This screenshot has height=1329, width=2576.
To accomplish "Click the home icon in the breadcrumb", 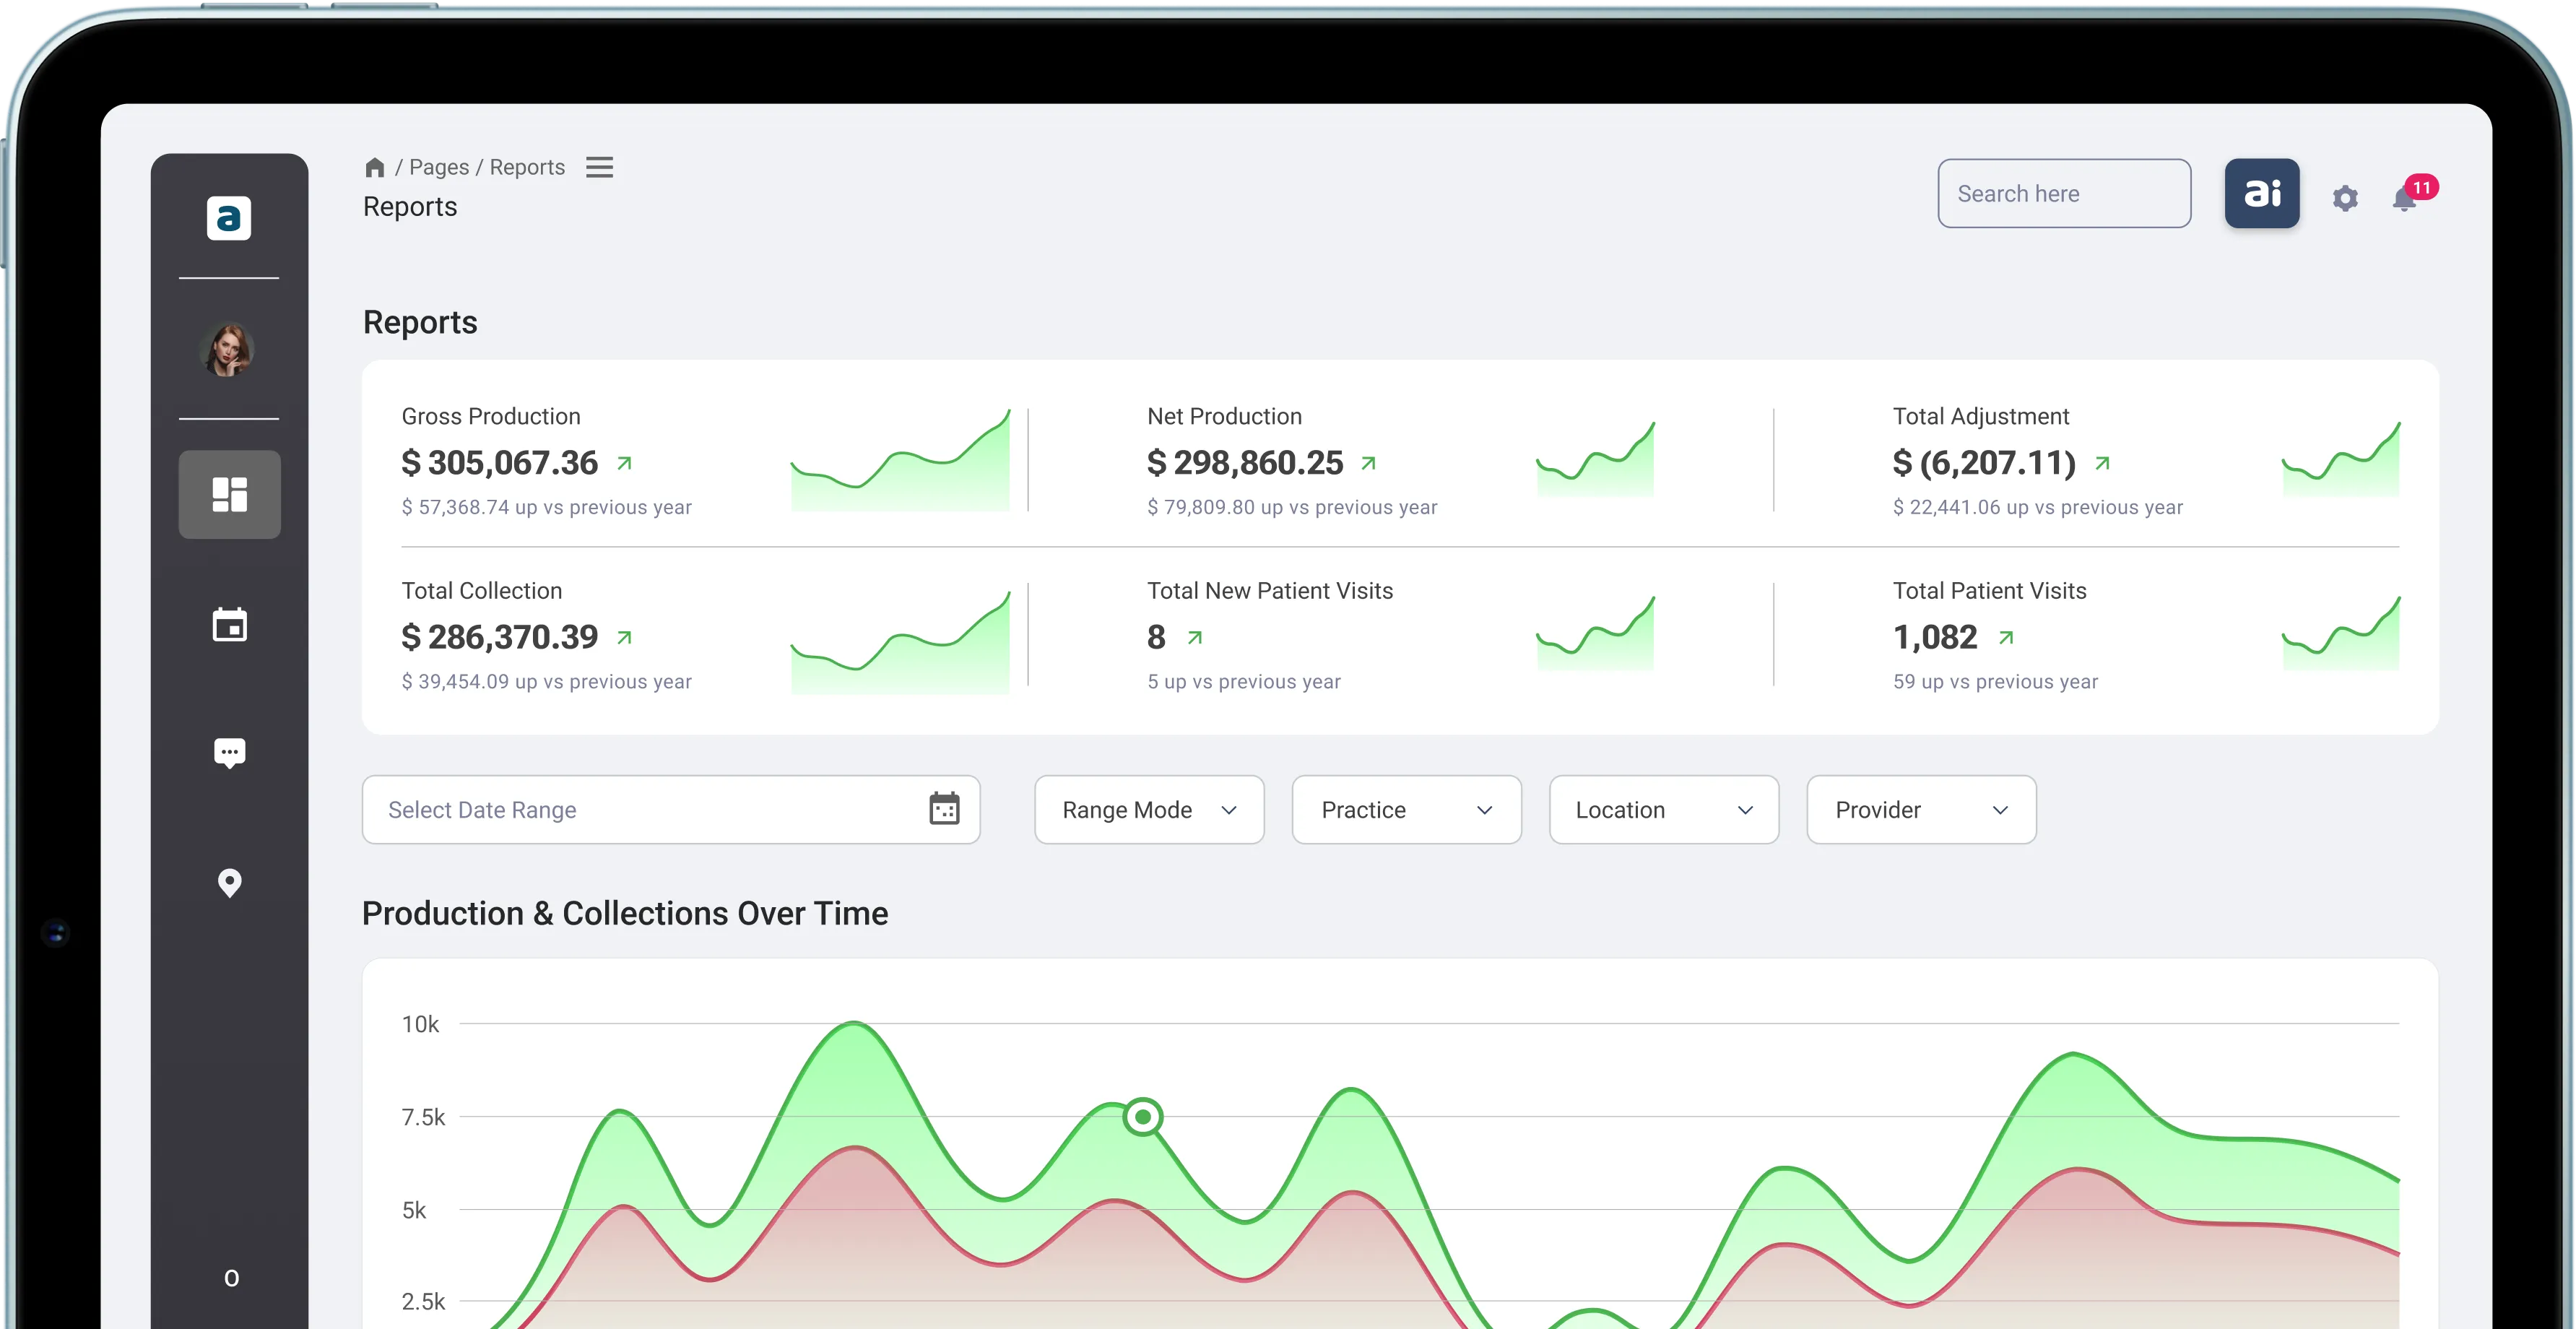I will pyautogui.click(x=375, y=166).
